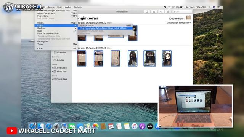Open the Bantuan menu
Screen dimensions: 244x137
(78, 7)
